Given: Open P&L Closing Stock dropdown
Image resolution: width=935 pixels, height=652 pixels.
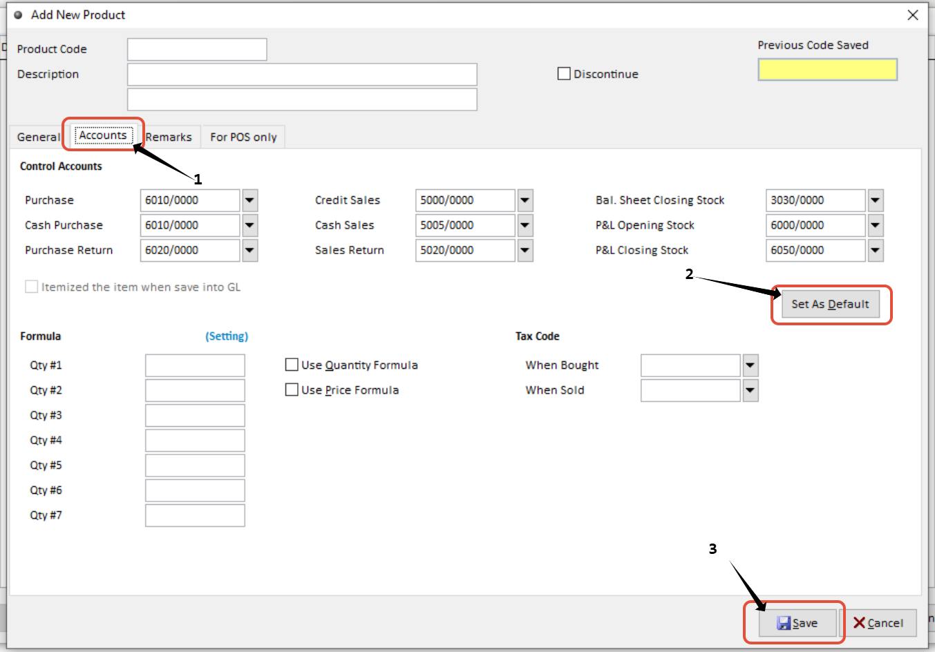Looking at the screenshot, I should tap(876, 250).
